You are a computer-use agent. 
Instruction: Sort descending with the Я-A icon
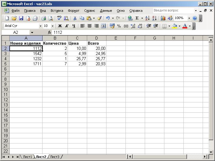point(154,18)
